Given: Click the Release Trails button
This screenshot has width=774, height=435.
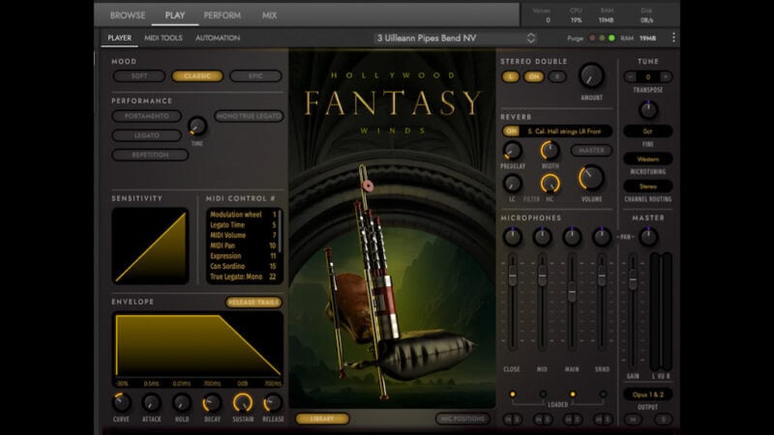Looking at the screenshot, I should coord(253,302).
